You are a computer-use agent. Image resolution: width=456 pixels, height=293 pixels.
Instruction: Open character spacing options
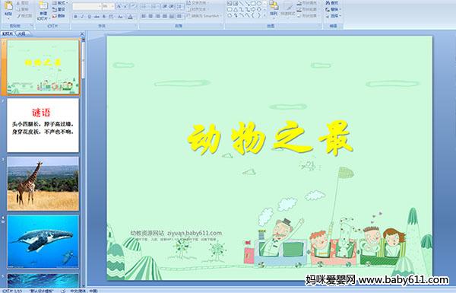coord(111,17)
